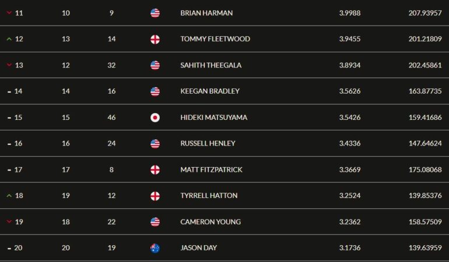
Task: Click Hideki Matsuyama average points 3.5426
Action: coord(350,117)
